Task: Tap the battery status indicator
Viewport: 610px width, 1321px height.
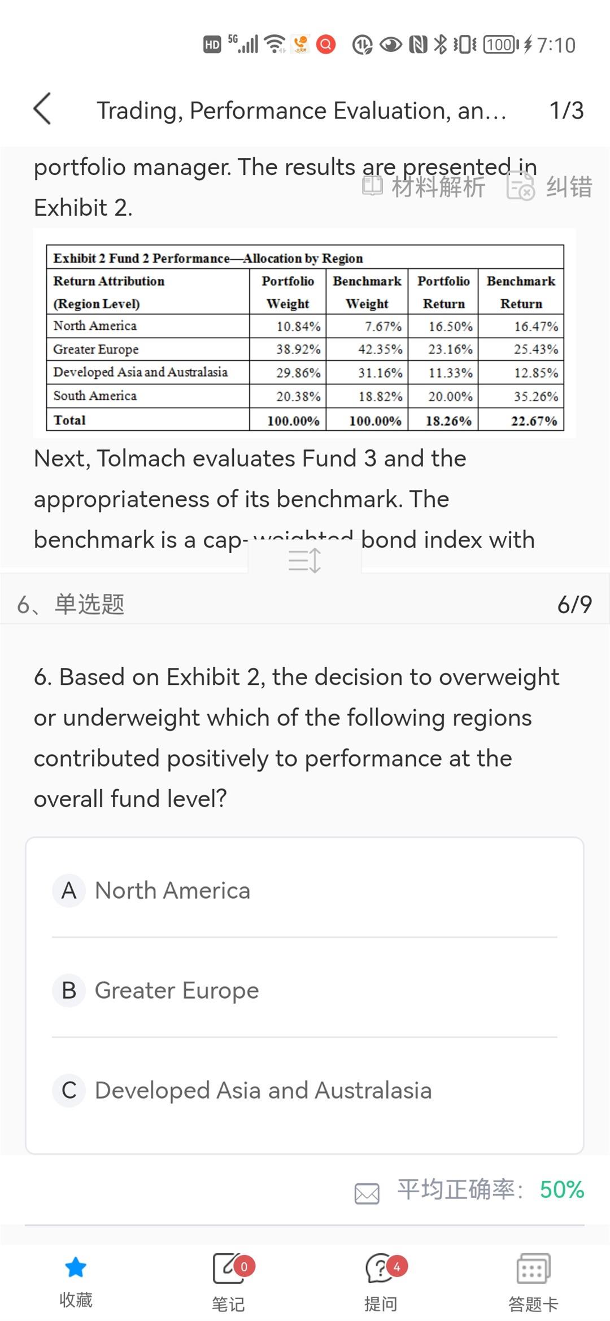Action: (x=500, y=45)
